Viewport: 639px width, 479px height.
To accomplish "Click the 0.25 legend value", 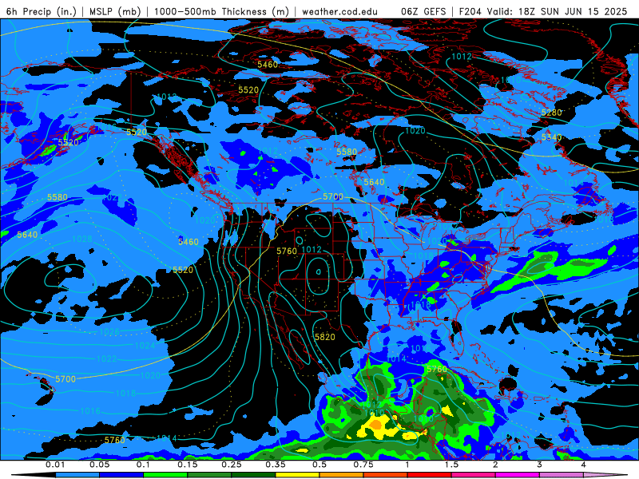I will 232,465.
